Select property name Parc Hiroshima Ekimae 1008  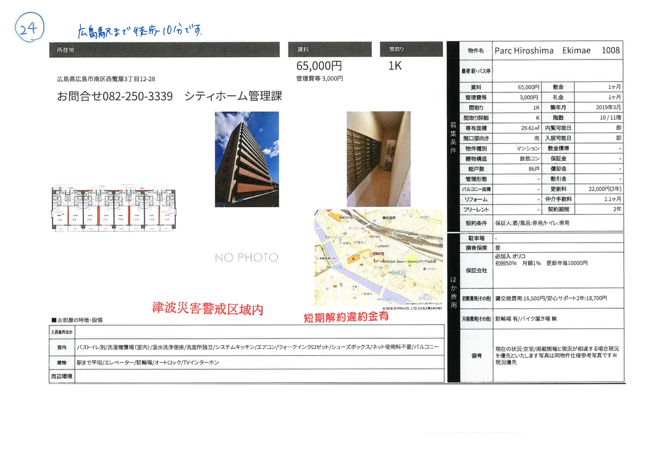(x=557, y=50)
